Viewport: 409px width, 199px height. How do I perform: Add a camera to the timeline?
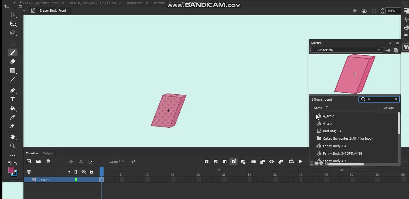[x=71, y=162]
